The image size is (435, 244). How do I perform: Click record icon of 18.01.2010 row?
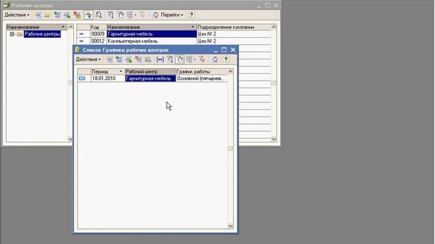coord(82,79)
